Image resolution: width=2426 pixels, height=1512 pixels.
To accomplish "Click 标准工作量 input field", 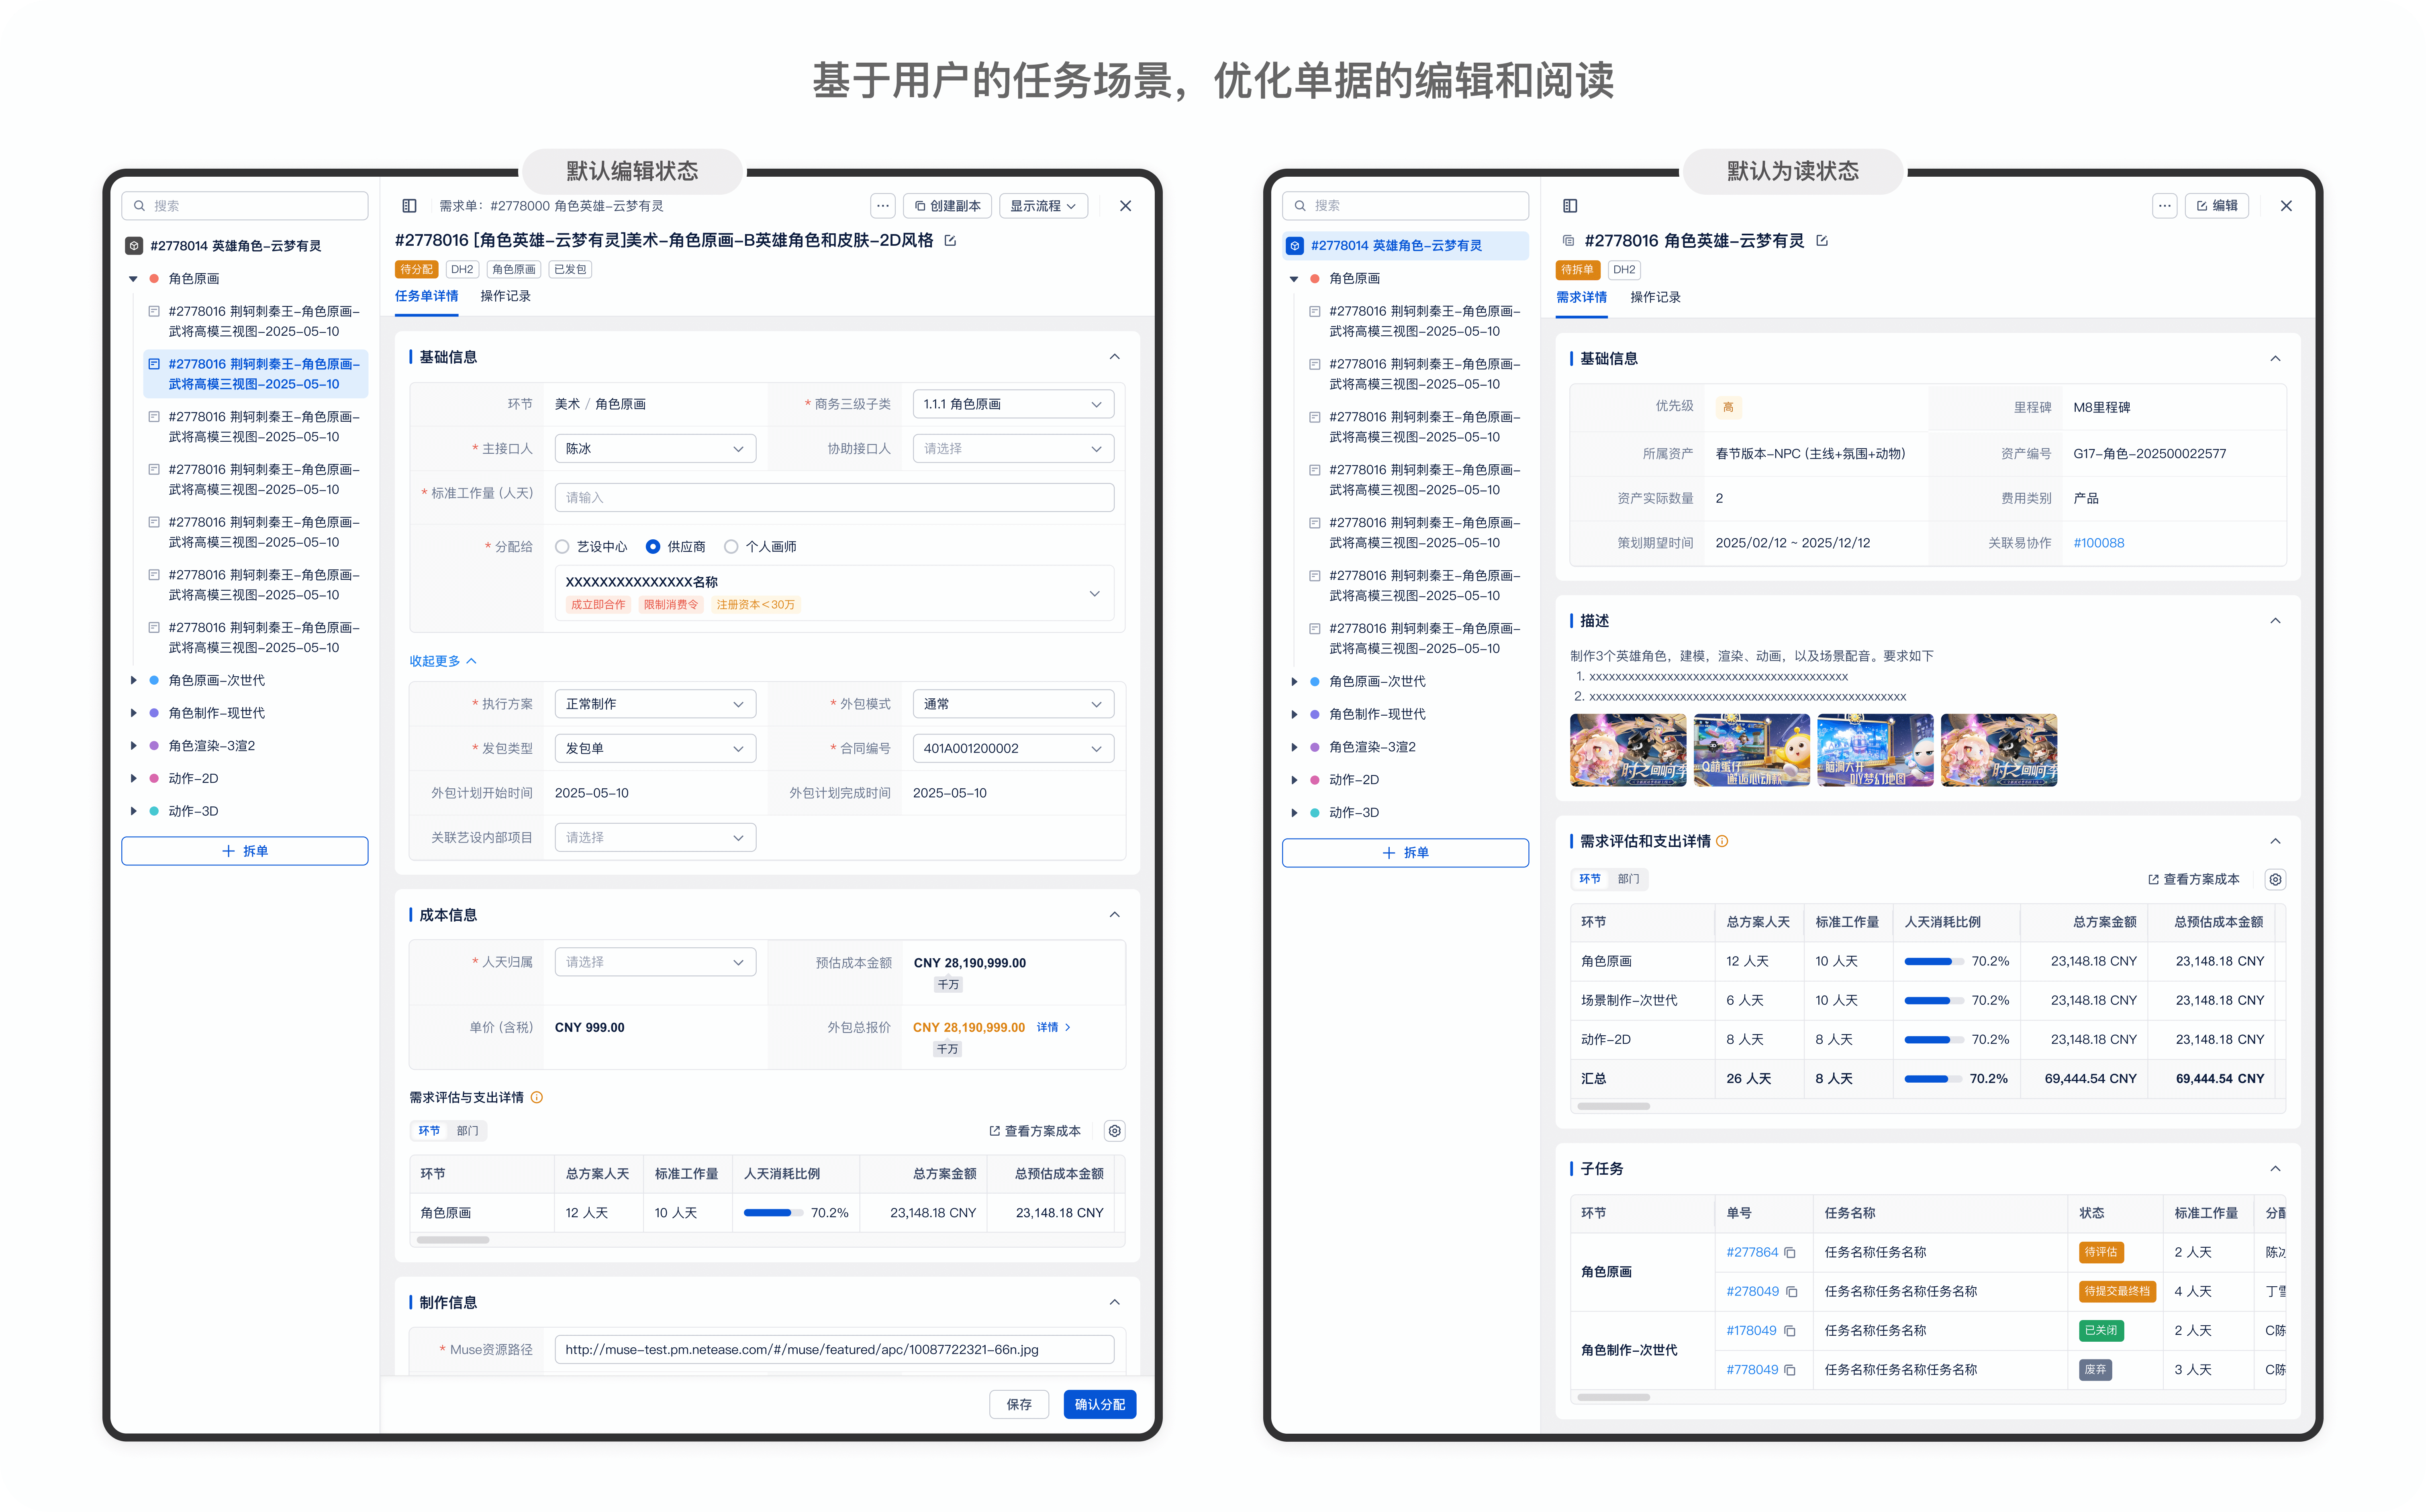I will point(834,498).
